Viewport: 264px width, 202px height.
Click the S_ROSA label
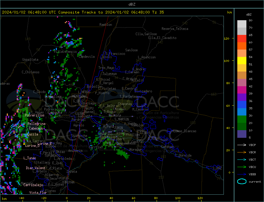click(x=153, y=139)
